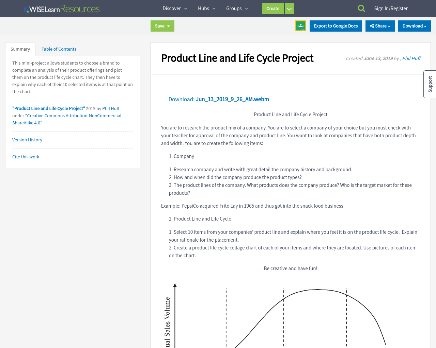
Task: View Phil Huff's profile
Action: pyautogui.click(x=411, y=58)
